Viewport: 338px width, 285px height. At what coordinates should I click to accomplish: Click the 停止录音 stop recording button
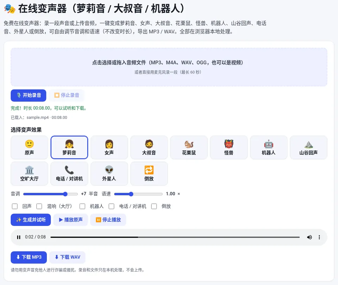point(67,95)
